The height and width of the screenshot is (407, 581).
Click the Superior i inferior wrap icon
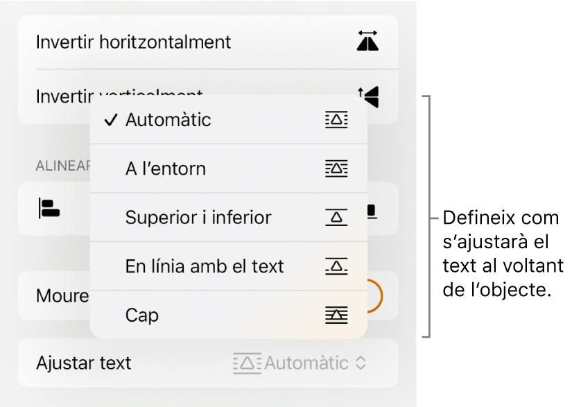pyautogui.click(x=336, y=218)
